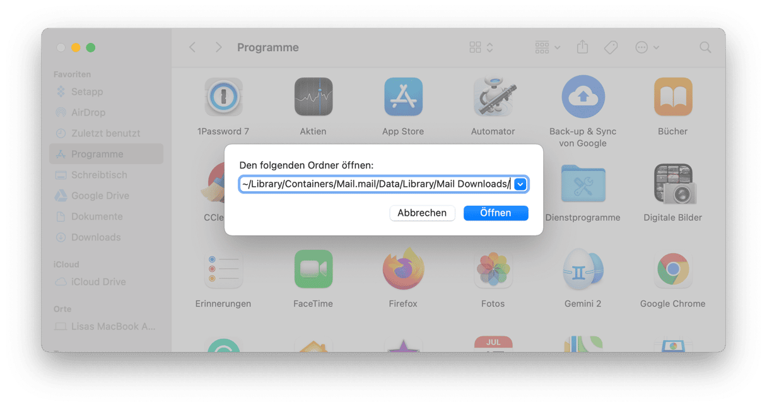Click the share icon in the toolbar
Screen dimensions: 767x407
[x=582, y=47]
